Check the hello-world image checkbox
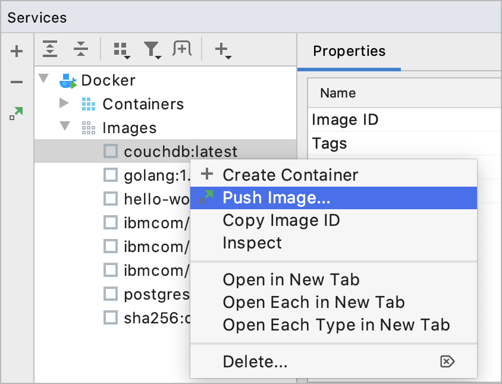This screenshot has height=384, width=502. click(111, 199)
